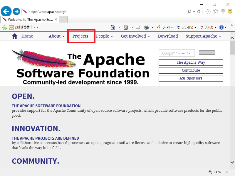This screenshot has height=176, width=235.
Task: Click THE APACHE SOFTWARE FOUNDATION heading text
Action: (46, 106)
